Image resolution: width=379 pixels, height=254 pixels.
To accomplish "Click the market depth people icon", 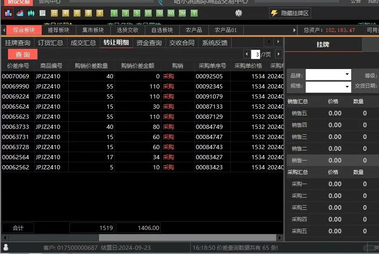I will tap(31, 13).
